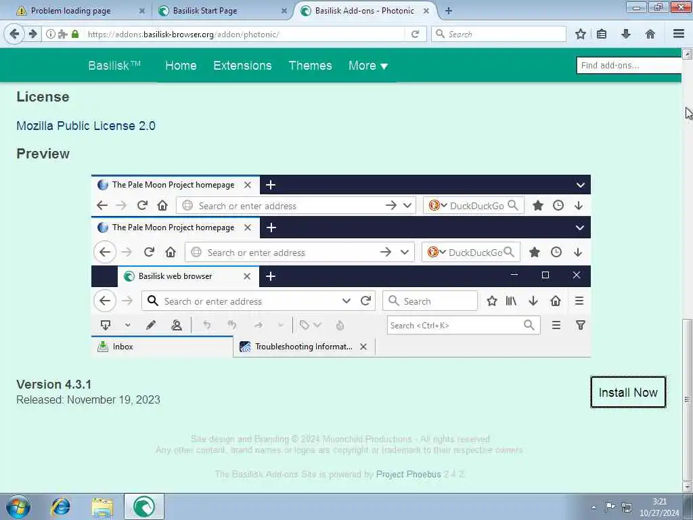Click the Install Now button
This screenshot has width=693, height=520.
[628, 392]
